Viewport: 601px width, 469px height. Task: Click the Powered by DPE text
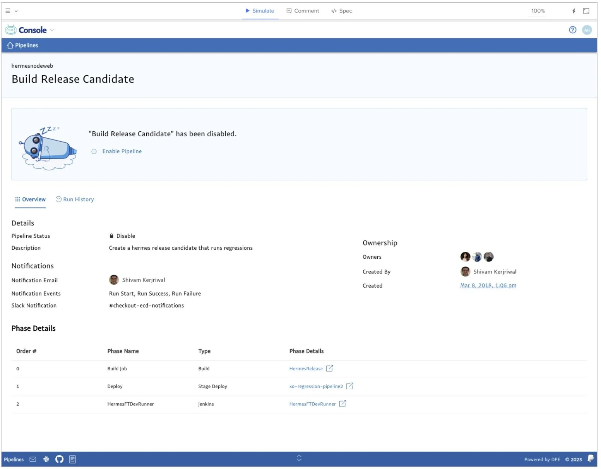[543, 460]
